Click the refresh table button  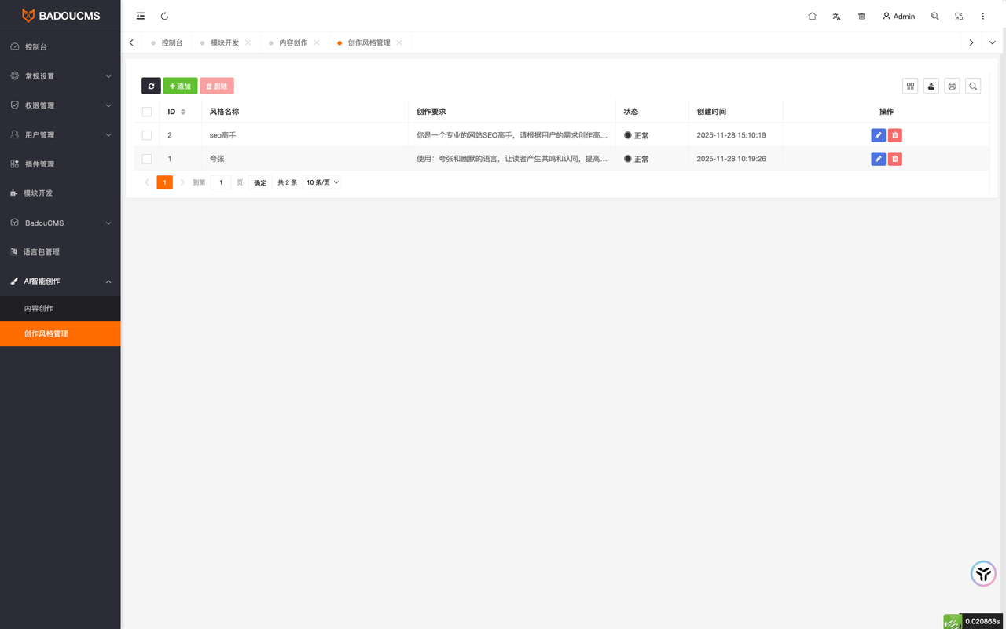pyautogui.click(x=151, y=86)
